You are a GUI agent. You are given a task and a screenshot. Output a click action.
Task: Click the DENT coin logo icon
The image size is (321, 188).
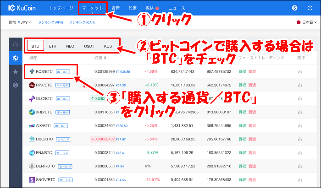click(x=32, y=166)
